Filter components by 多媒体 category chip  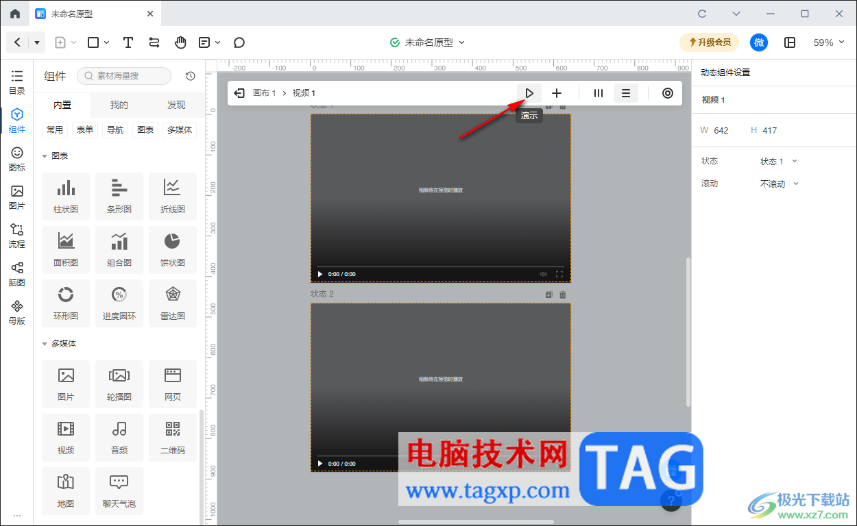pyautogui.click(x=180, y=130)
